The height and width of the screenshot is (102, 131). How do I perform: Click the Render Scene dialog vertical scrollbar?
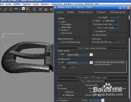[129, 57]
